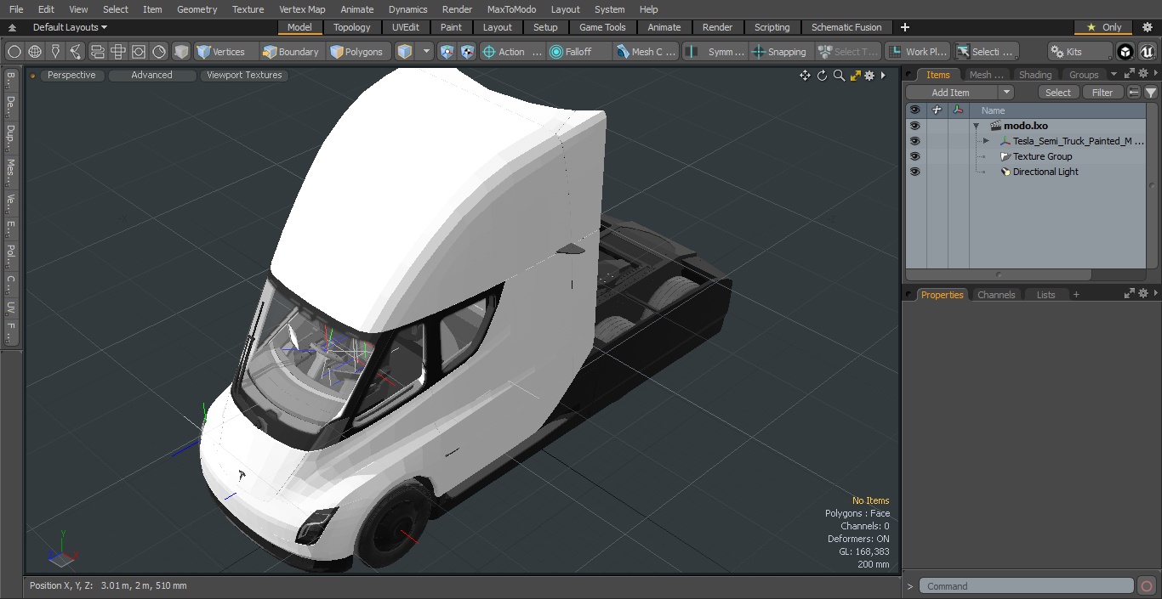Open the Kits button

coord(1079,52)
